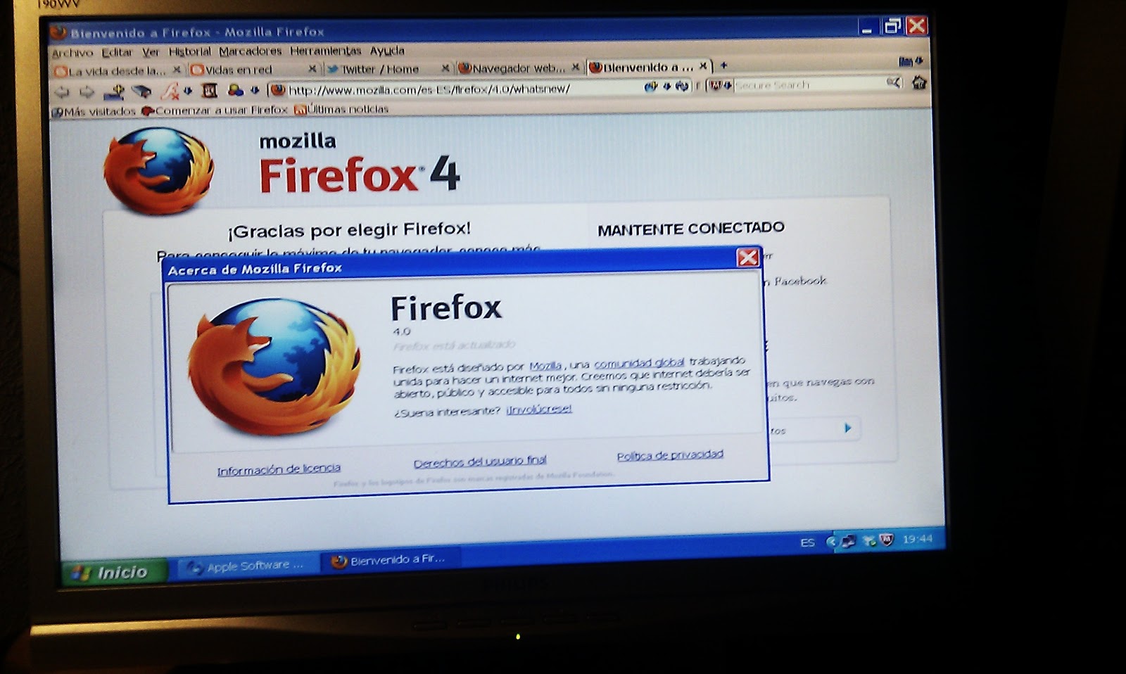This screenshot has height=674, width=1126.
Task: Open the home page via house icon
Action: coord(918,82)
